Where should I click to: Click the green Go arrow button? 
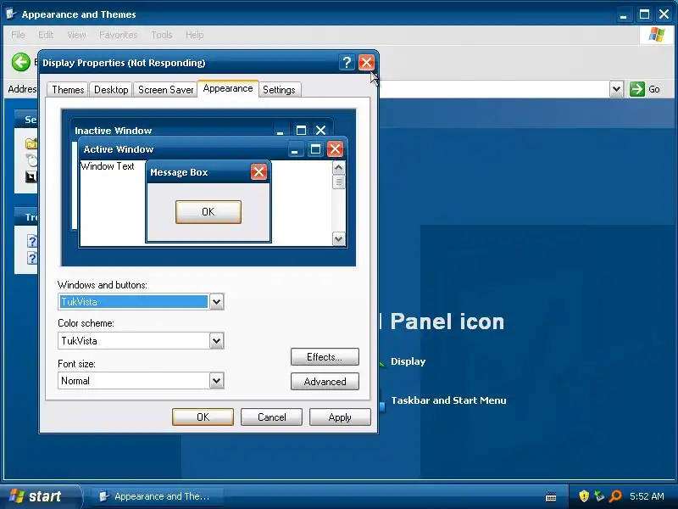(x=637, y=89)
